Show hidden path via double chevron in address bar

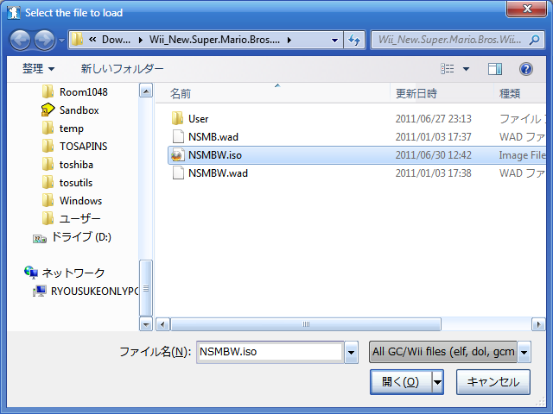(92, 40)
